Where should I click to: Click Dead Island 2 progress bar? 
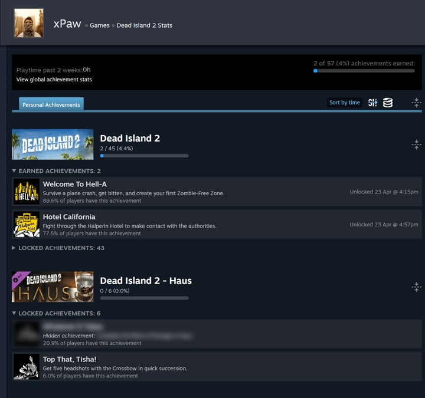point(144,156)
